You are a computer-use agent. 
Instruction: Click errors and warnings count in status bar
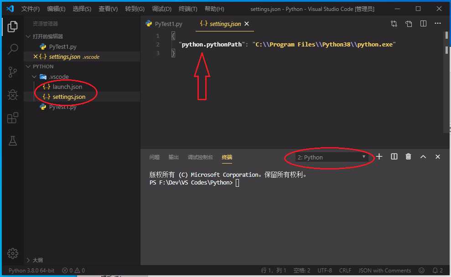tap(73, 270)
